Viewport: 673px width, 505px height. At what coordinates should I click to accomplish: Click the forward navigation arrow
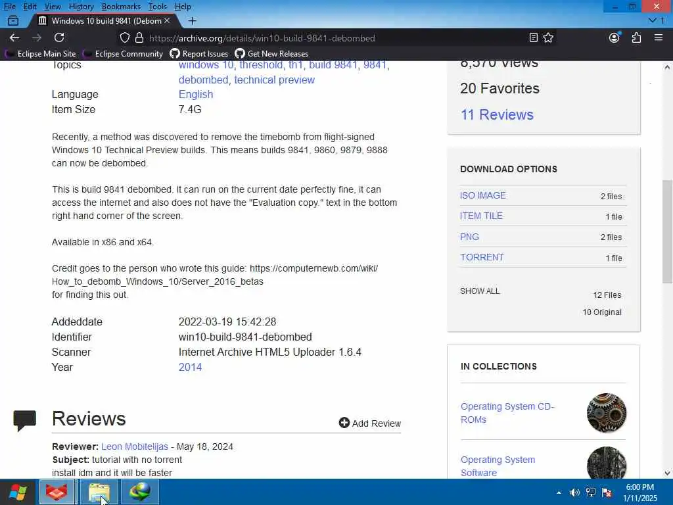click(x=37, y=37)
